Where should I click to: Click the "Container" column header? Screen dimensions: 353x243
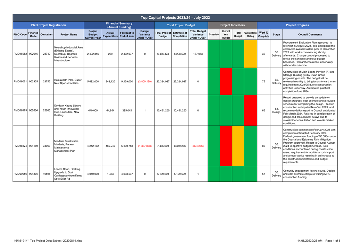[x=47, y=35]
